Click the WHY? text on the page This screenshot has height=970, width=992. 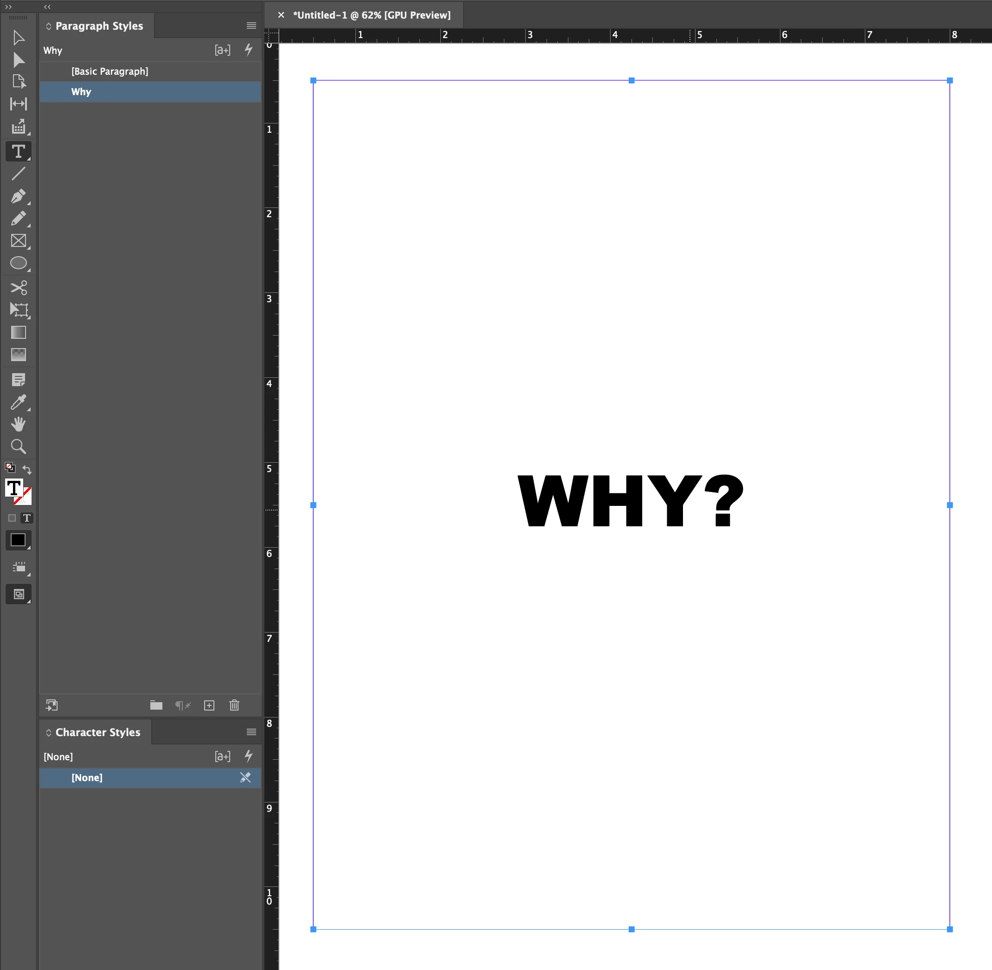(631, 501)
